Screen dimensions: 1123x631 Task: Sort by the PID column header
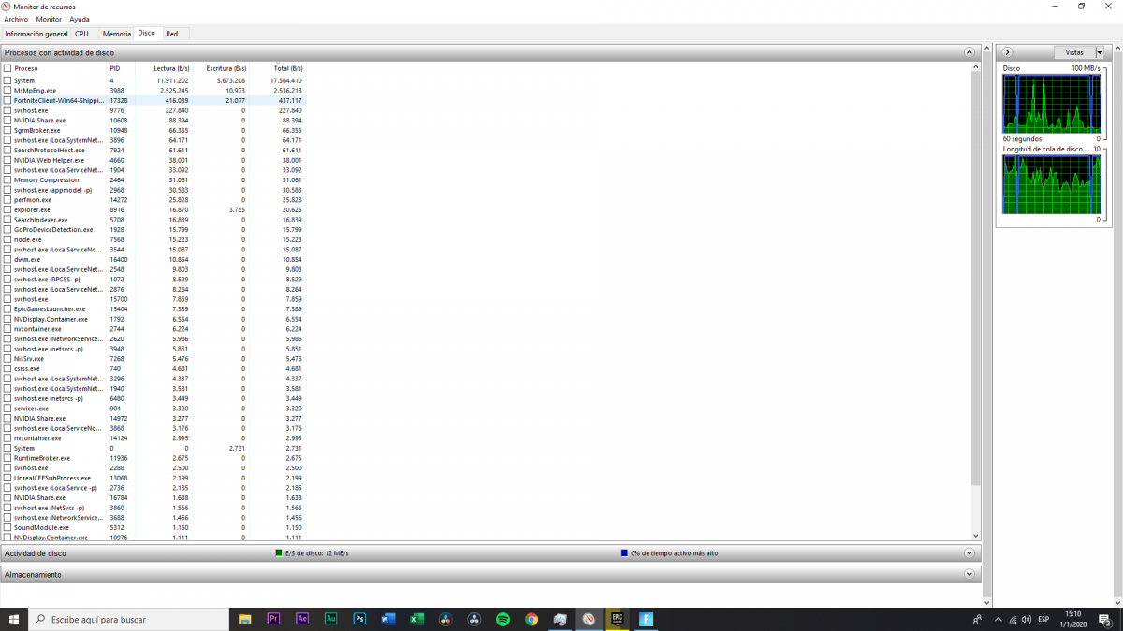(x=122, y=68)
